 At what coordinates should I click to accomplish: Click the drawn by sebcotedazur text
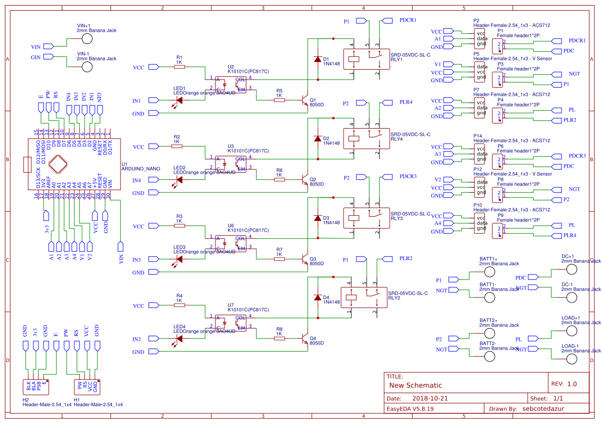(543, 409)
